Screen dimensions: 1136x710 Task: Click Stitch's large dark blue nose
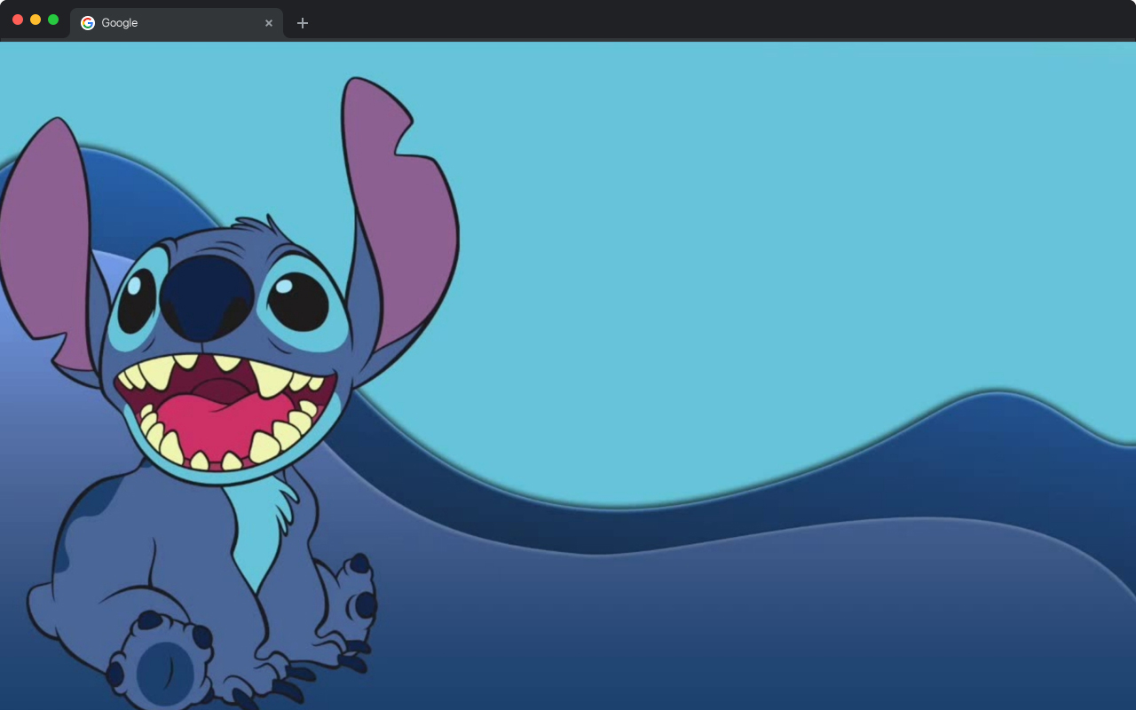pos(207,296)
